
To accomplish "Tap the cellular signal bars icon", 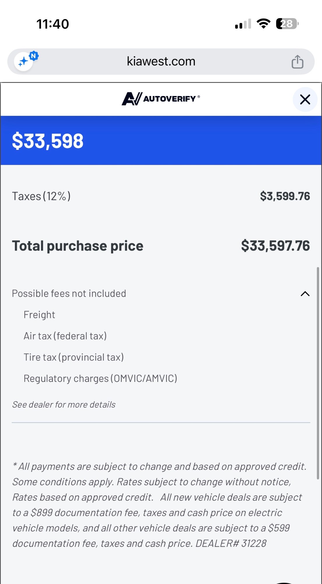I will (243, 24).
